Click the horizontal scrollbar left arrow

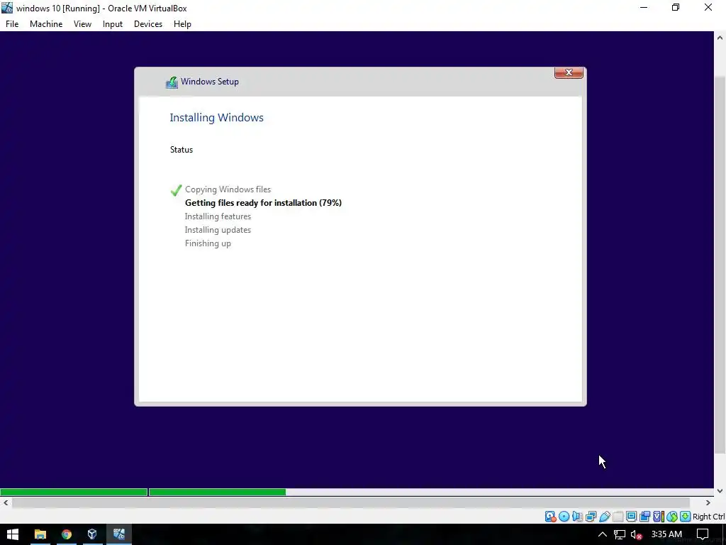[6, 503]
